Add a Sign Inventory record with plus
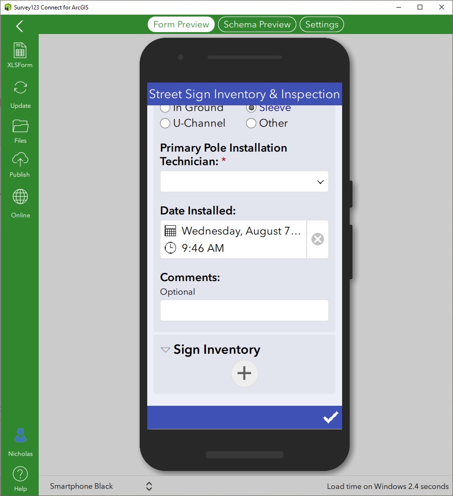This screenshot has height=496, width=453. 244,373
